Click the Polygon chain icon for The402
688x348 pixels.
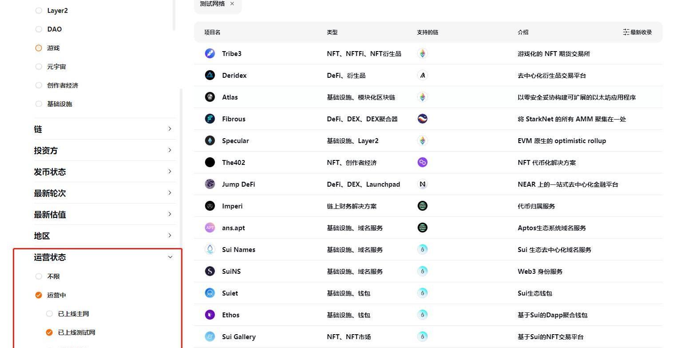pyautogui.click(x=423, y=163)
